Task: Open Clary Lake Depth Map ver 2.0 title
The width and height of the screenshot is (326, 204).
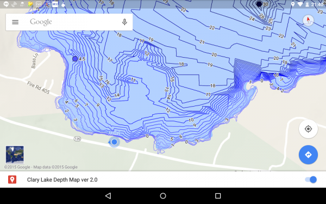Action: click(x=62, y=180)
